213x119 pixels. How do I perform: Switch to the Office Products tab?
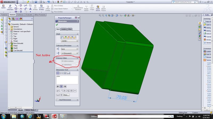[40, 15]
